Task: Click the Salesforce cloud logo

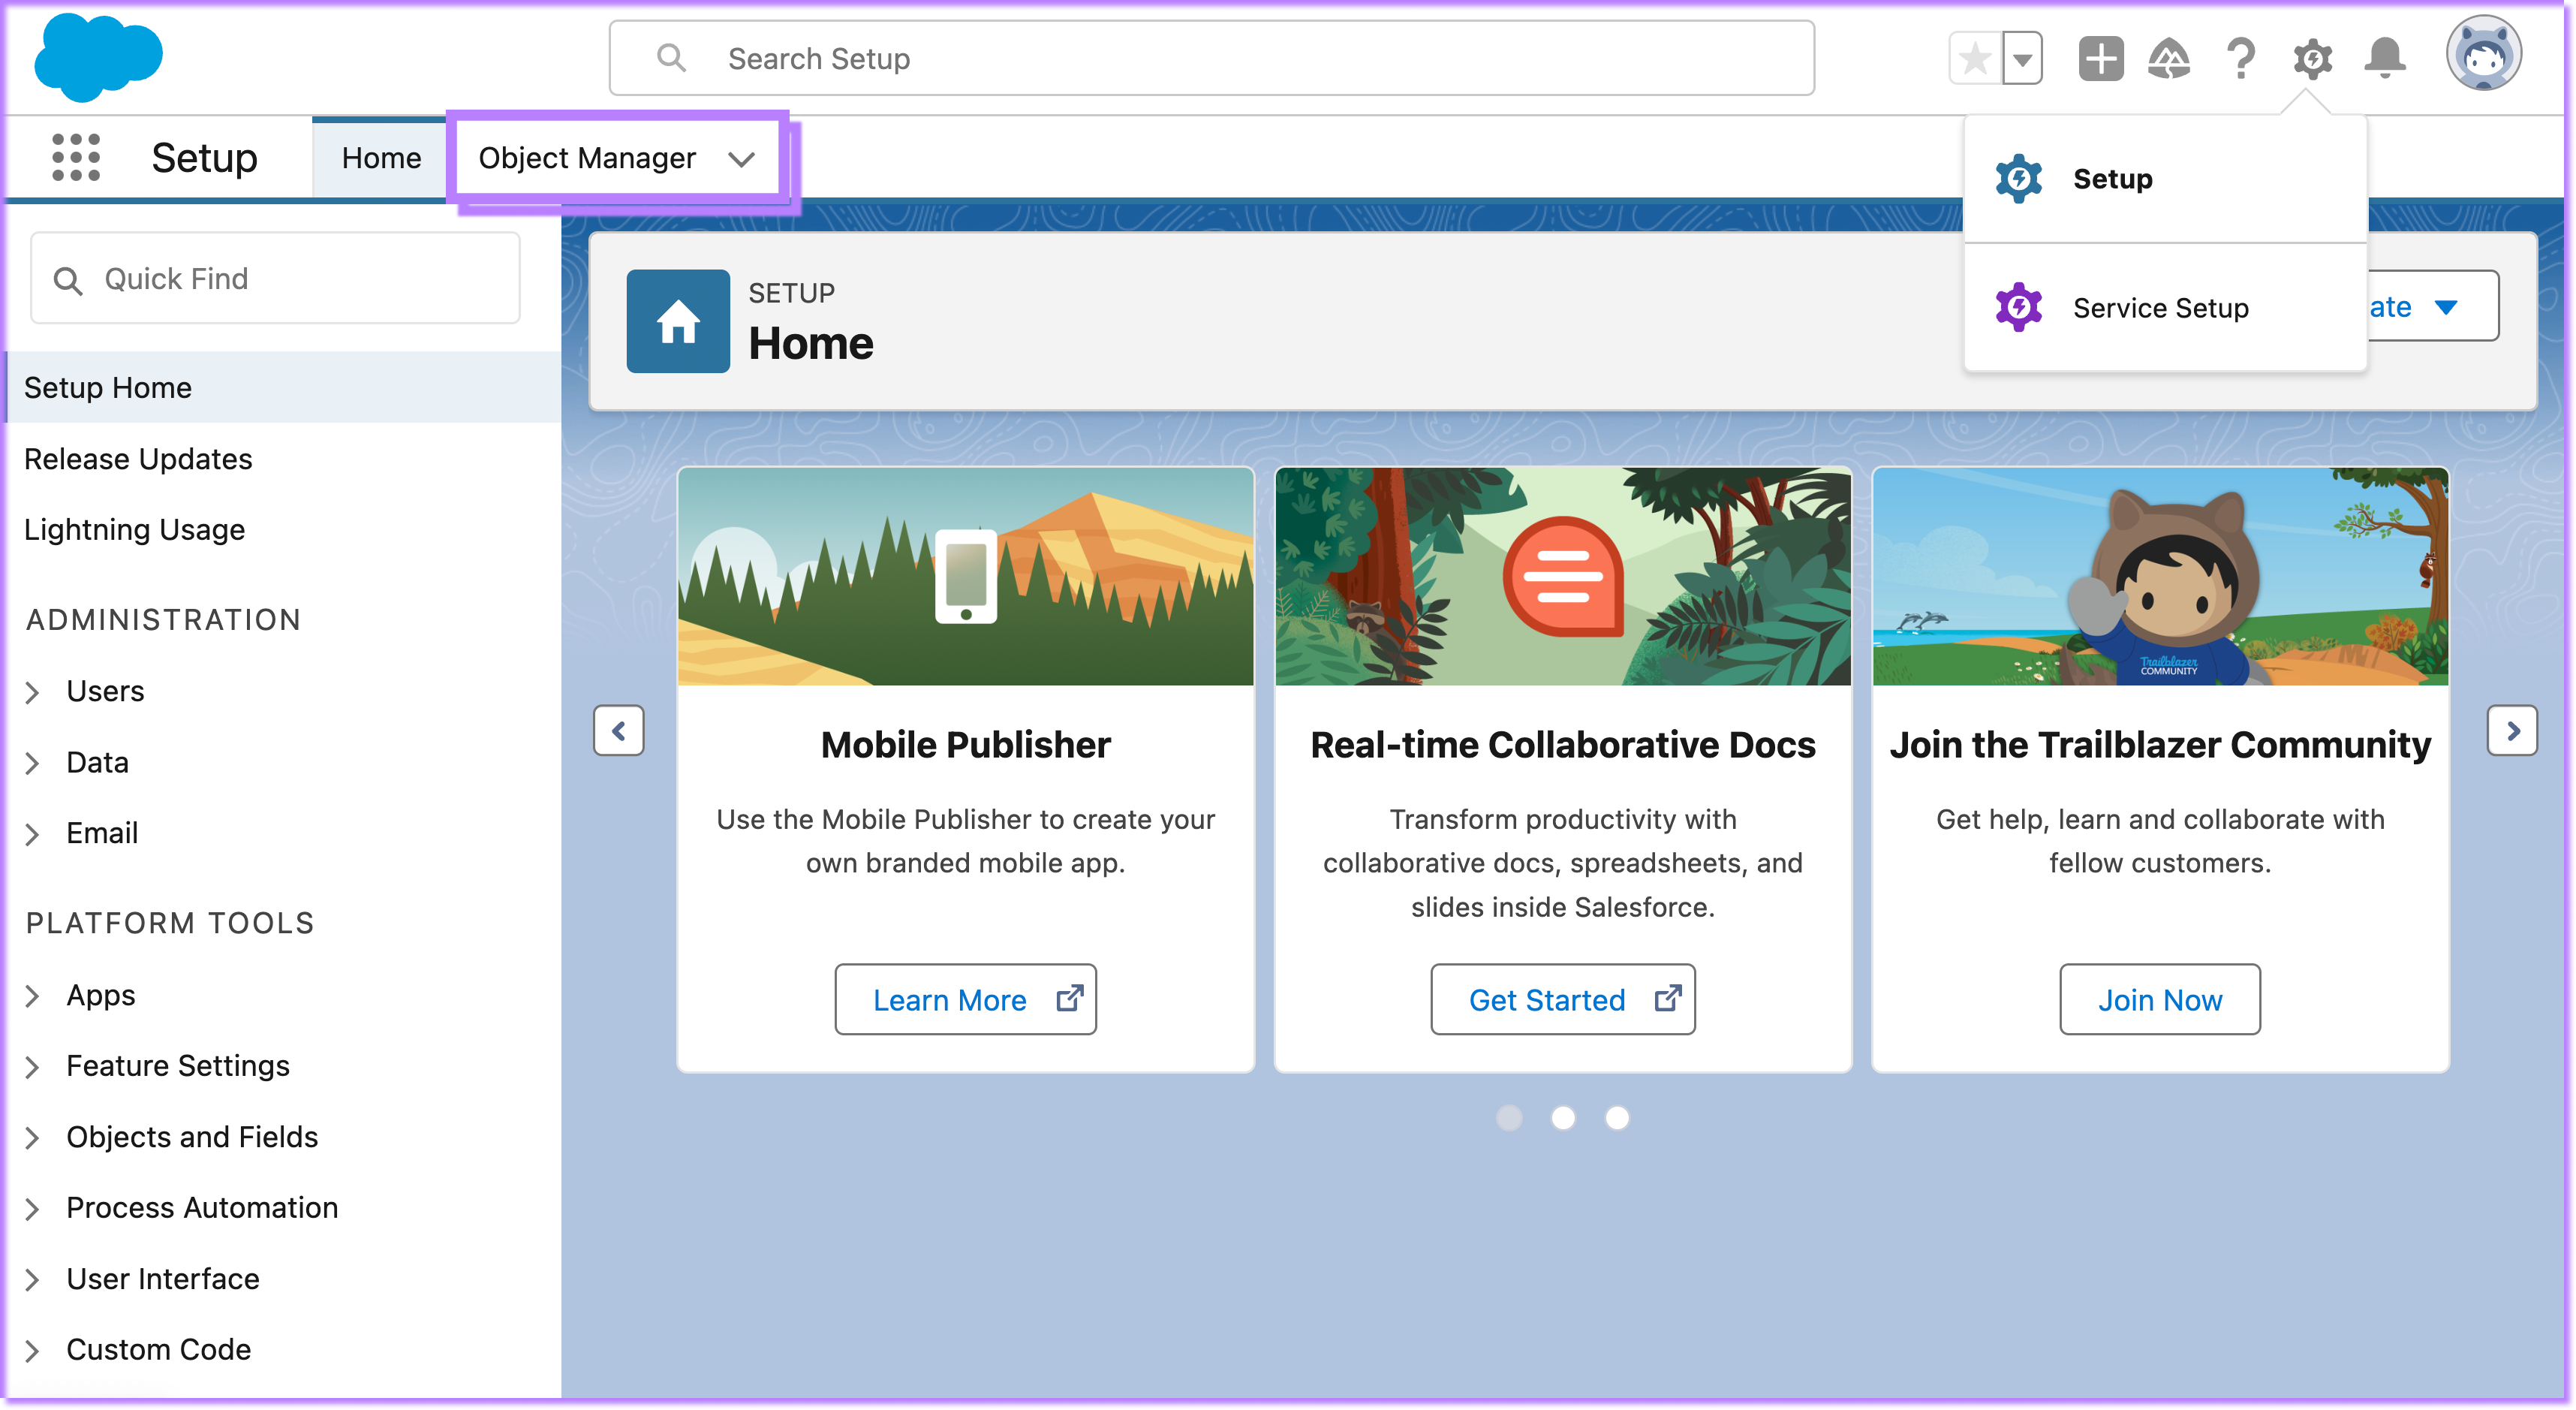Action: (98, 58)
